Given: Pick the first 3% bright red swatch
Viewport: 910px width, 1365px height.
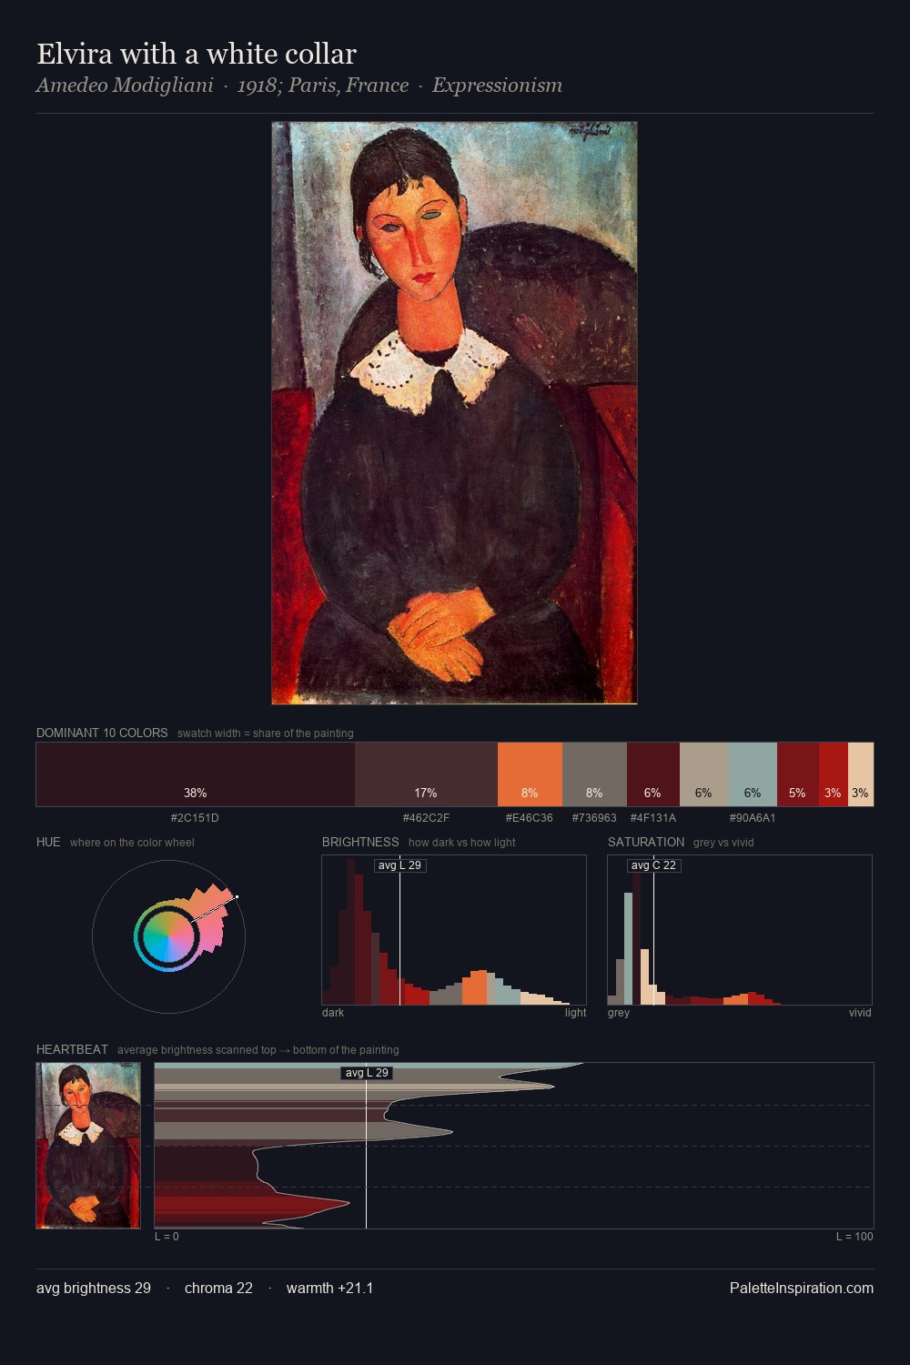Looking at the screenshot, I should tap(834, 774).
